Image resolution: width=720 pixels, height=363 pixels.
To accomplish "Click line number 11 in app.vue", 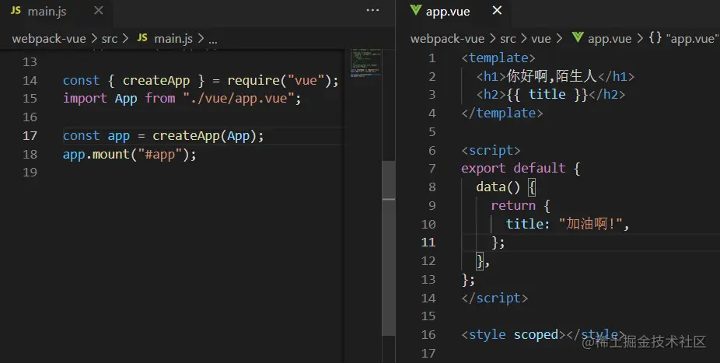I will click(x=428, y=243).
